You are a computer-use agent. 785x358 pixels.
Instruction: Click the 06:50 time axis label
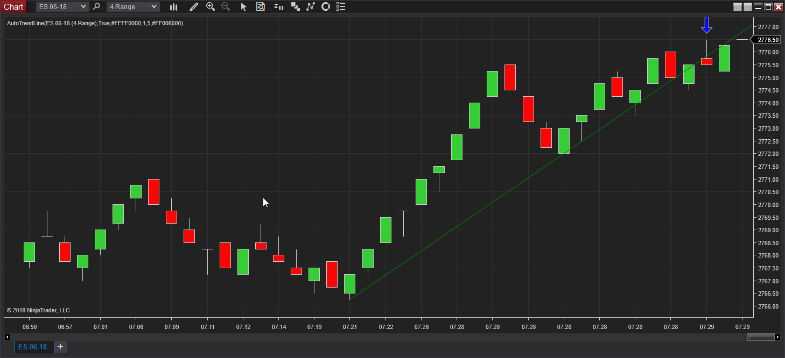(x=30, y=327)
